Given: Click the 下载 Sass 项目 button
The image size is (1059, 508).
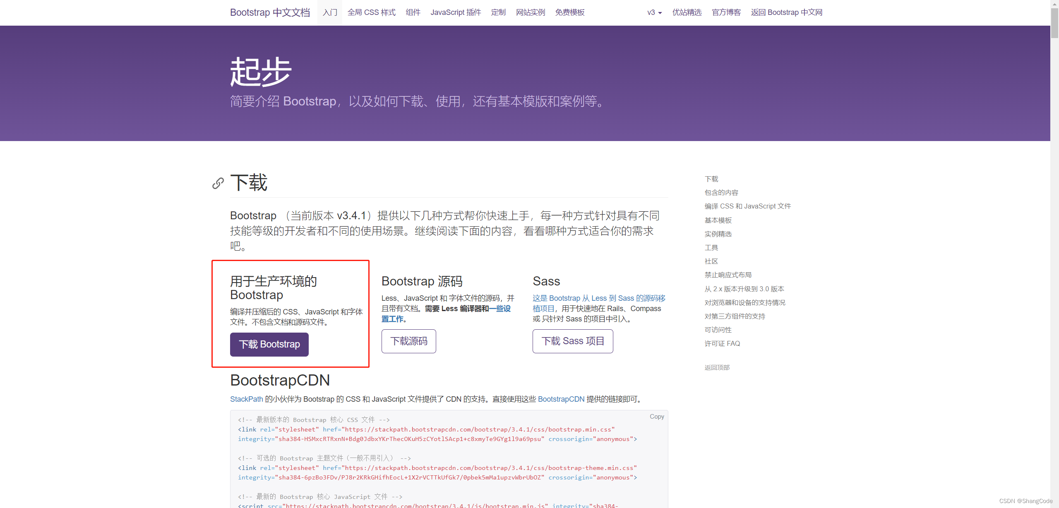Looking at the screenshot, I should click(x=573, y=341).
